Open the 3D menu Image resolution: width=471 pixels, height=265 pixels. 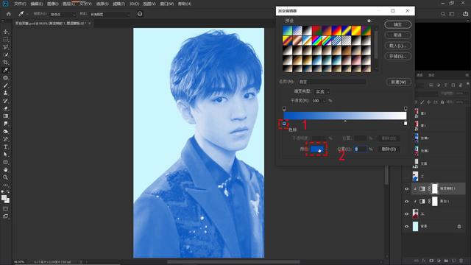[x=134, y=4]
